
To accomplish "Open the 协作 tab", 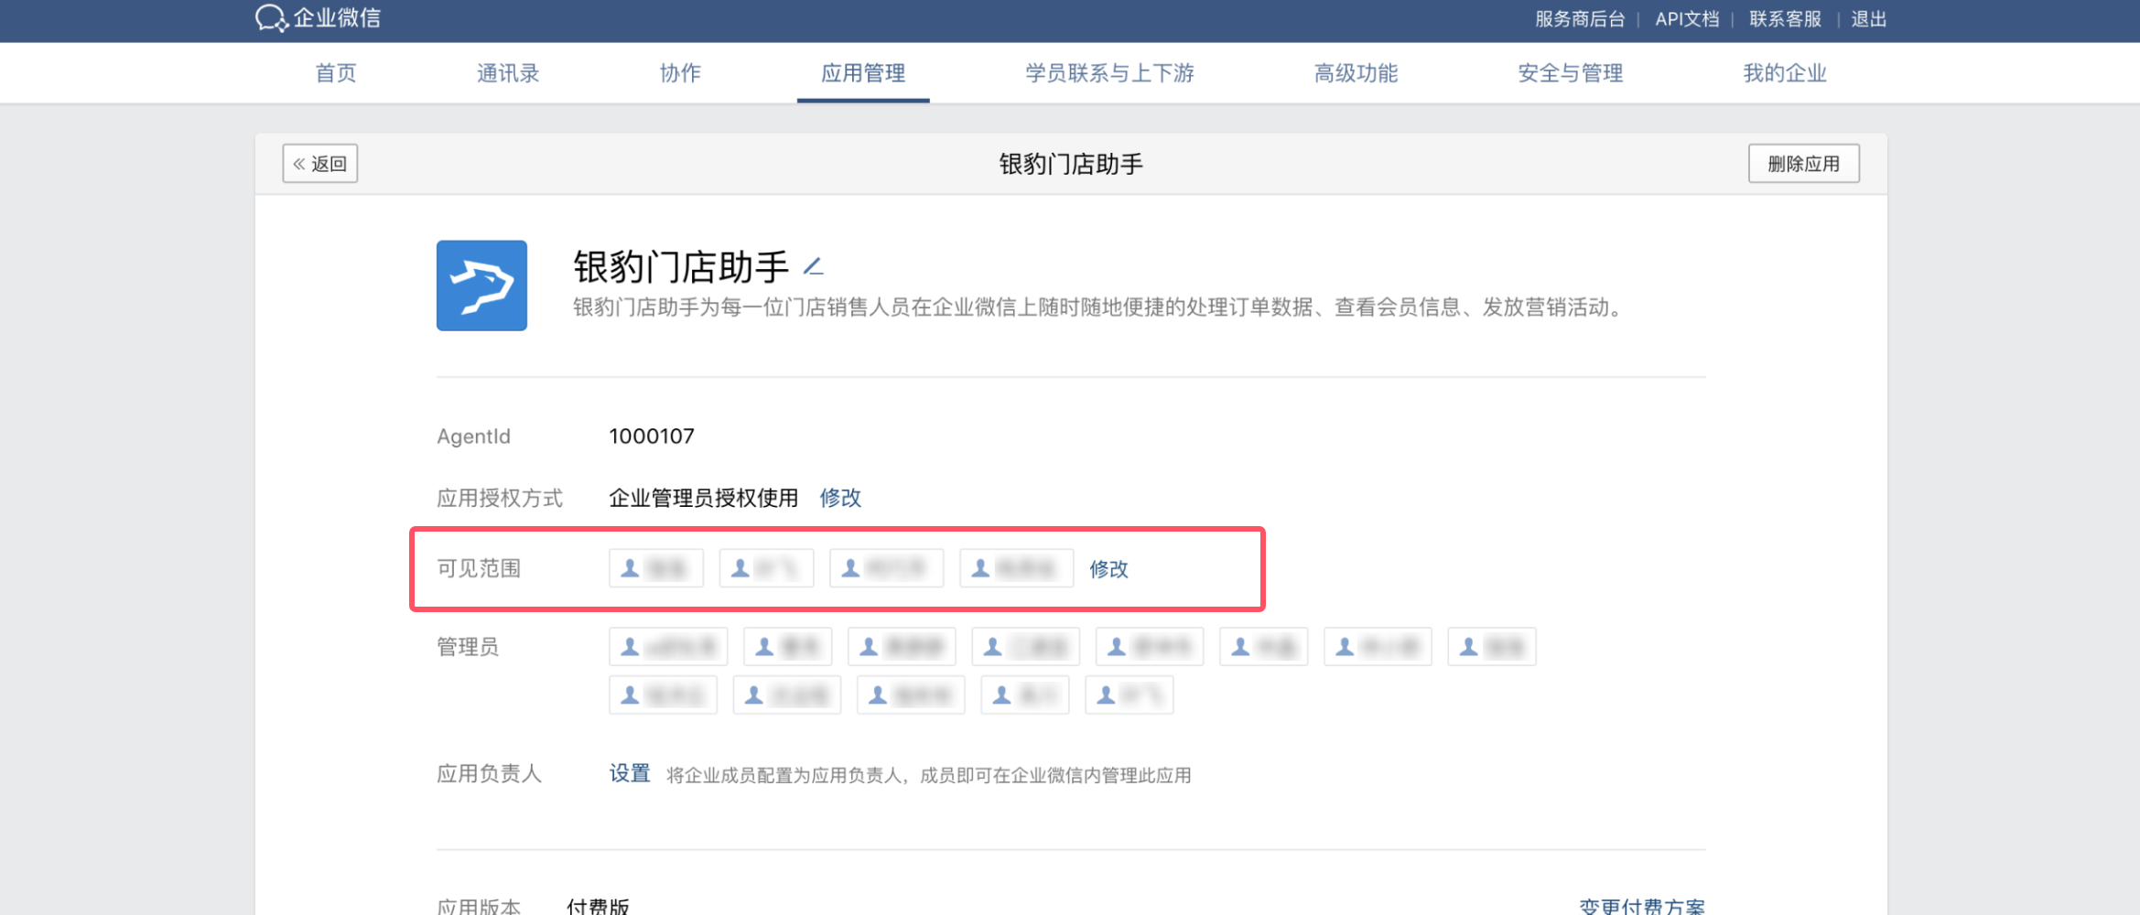I will (680, 73).
